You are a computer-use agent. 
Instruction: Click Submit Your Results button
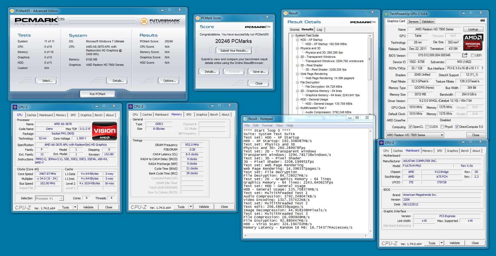(234, 51)
